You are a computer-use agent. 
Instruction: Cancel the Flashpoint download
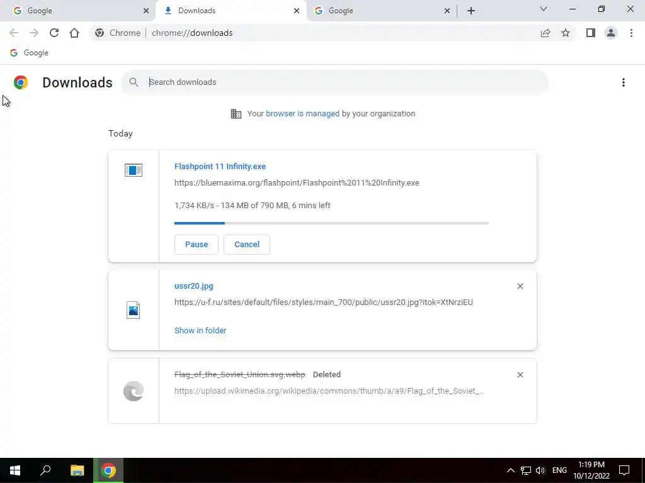pos(247,245)
